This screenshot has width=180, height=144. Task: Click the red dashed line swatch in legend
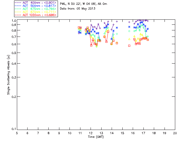coord(18,15)
